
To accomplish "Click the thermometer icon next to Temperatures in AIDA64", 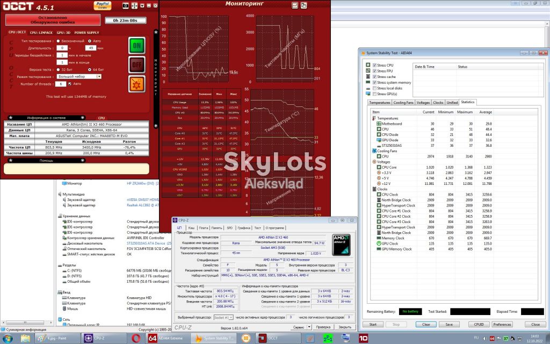I will [374, 118].
